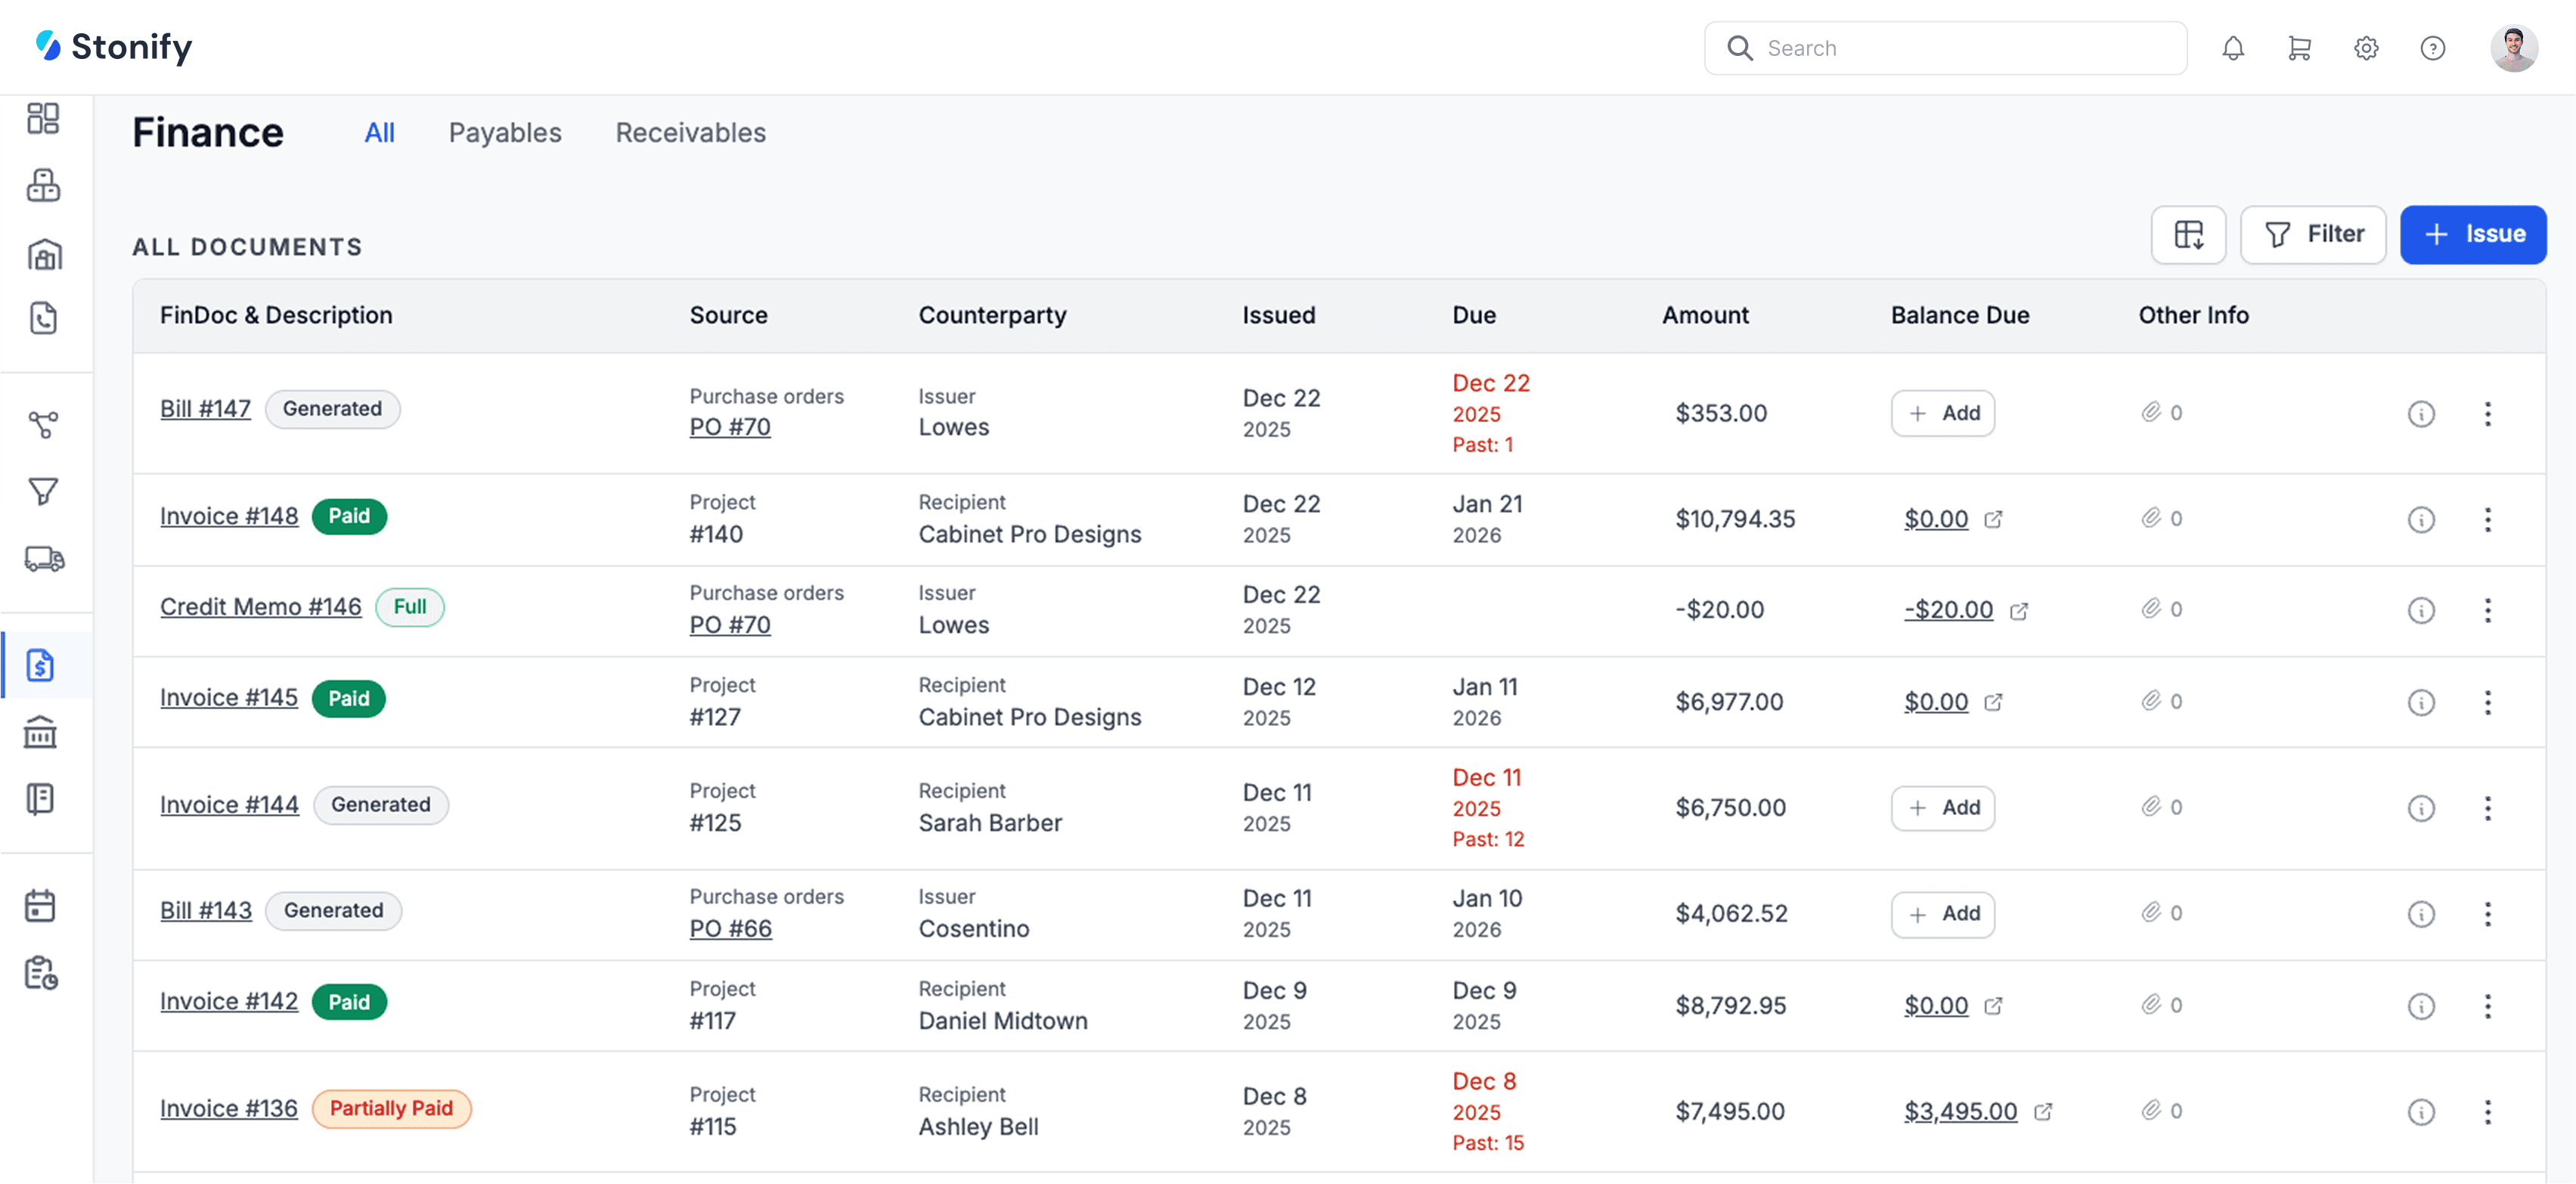This screenshot has height=1184, width=2576.
Task: Click Add balance for Bill #143
Action: pyautogui.click(x=1942, y=914)
